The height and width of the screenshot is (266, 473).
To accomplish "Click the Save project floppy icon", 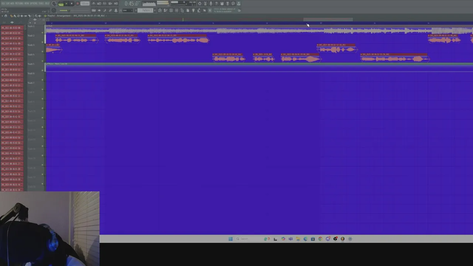I will click(222, 4).
